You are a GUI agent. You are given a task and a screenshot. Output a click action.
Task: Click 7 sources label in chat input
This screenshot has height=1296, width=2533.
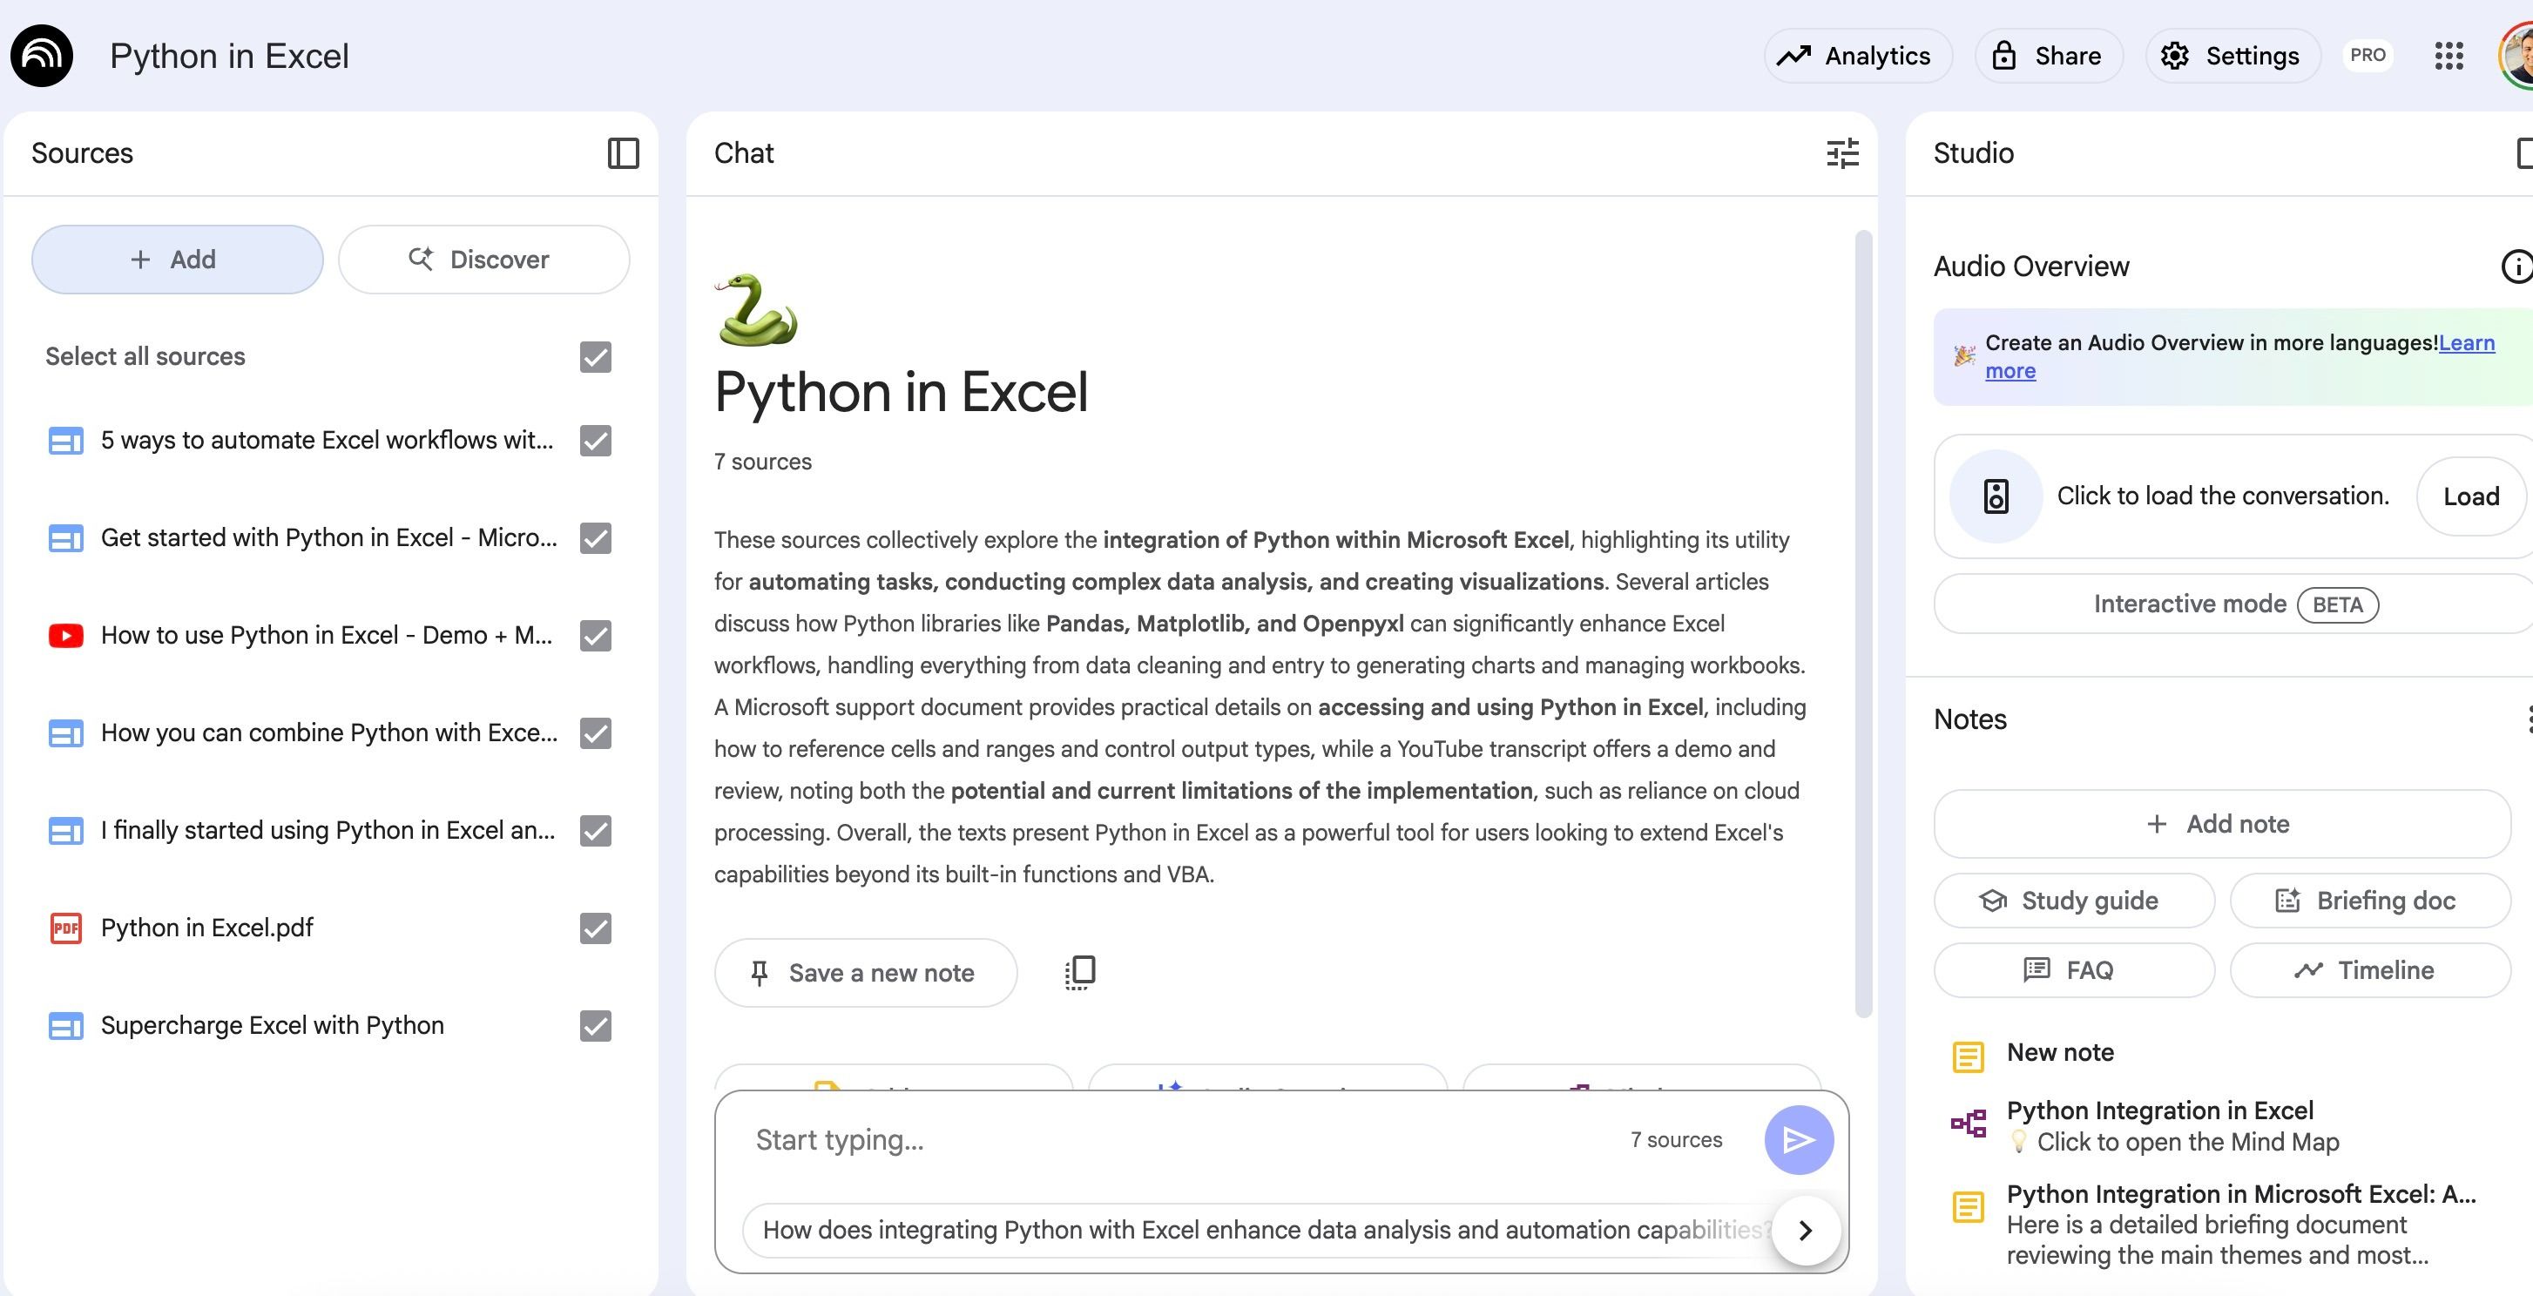(1676, 1139)
